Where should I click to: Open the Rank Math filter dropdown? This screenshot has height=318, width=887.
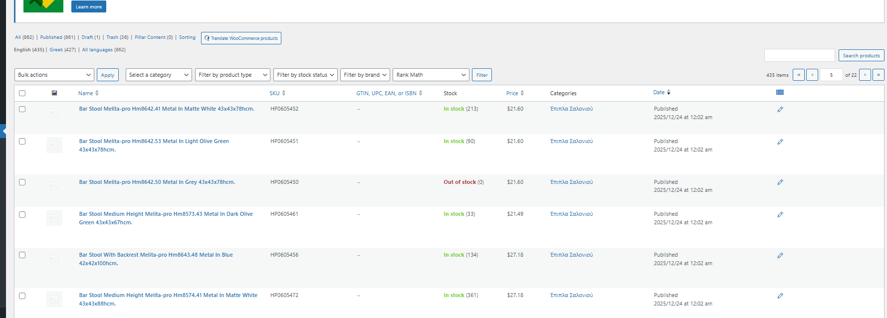point(431,75)
